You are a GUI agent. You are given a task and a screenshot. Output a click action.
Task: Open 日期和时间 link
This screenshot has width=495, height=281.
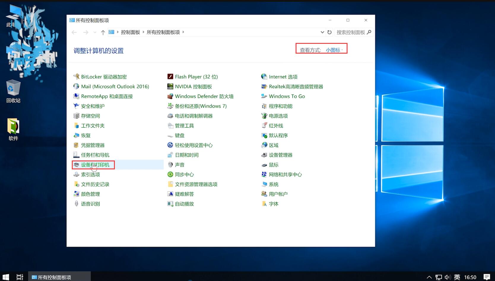pos(187,155)
